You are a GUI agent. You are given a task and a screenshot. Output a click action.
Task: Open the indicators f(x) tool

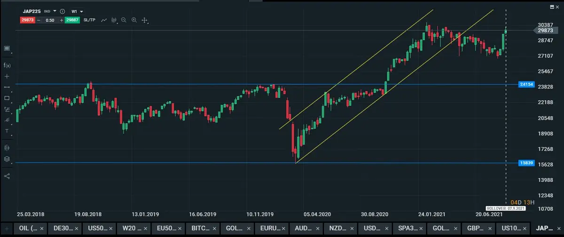7,65
